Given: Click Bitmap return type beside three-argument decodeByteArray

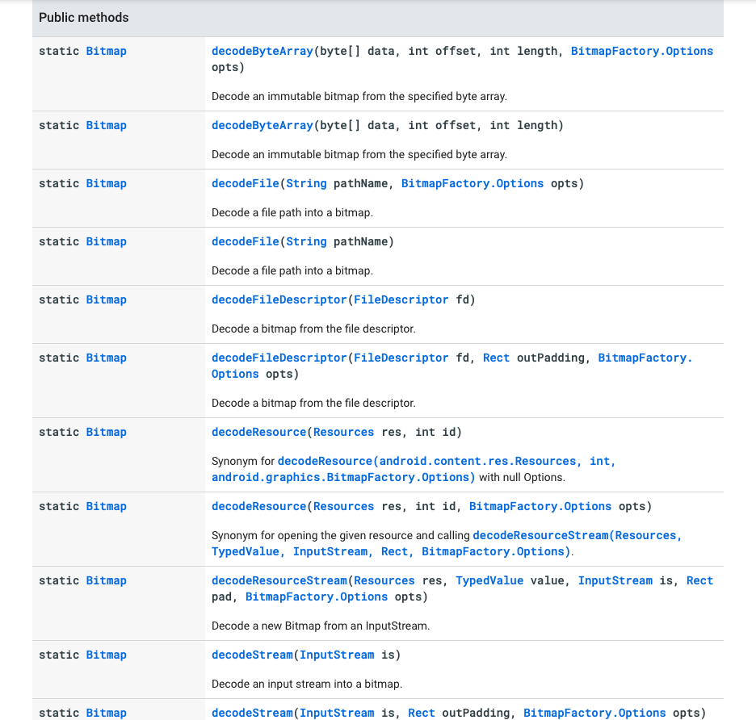Looking at the screenshot, I should (106, 125).
